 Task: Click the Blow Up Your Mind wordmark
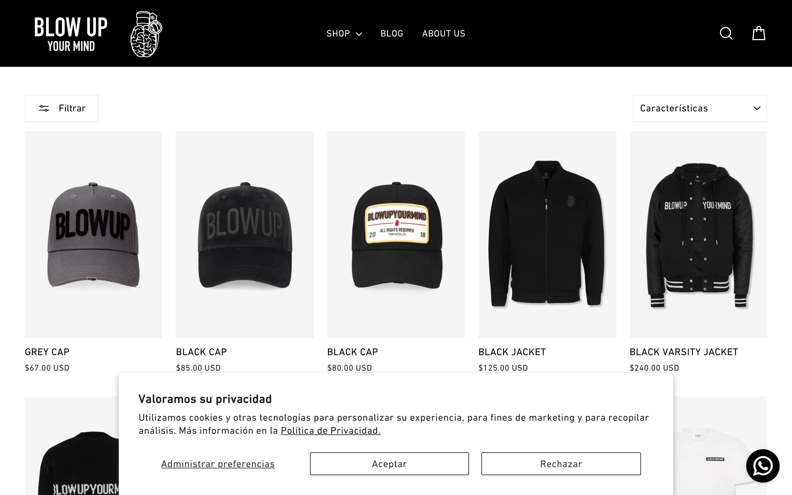pyautogui.click(x=71, y=34)
